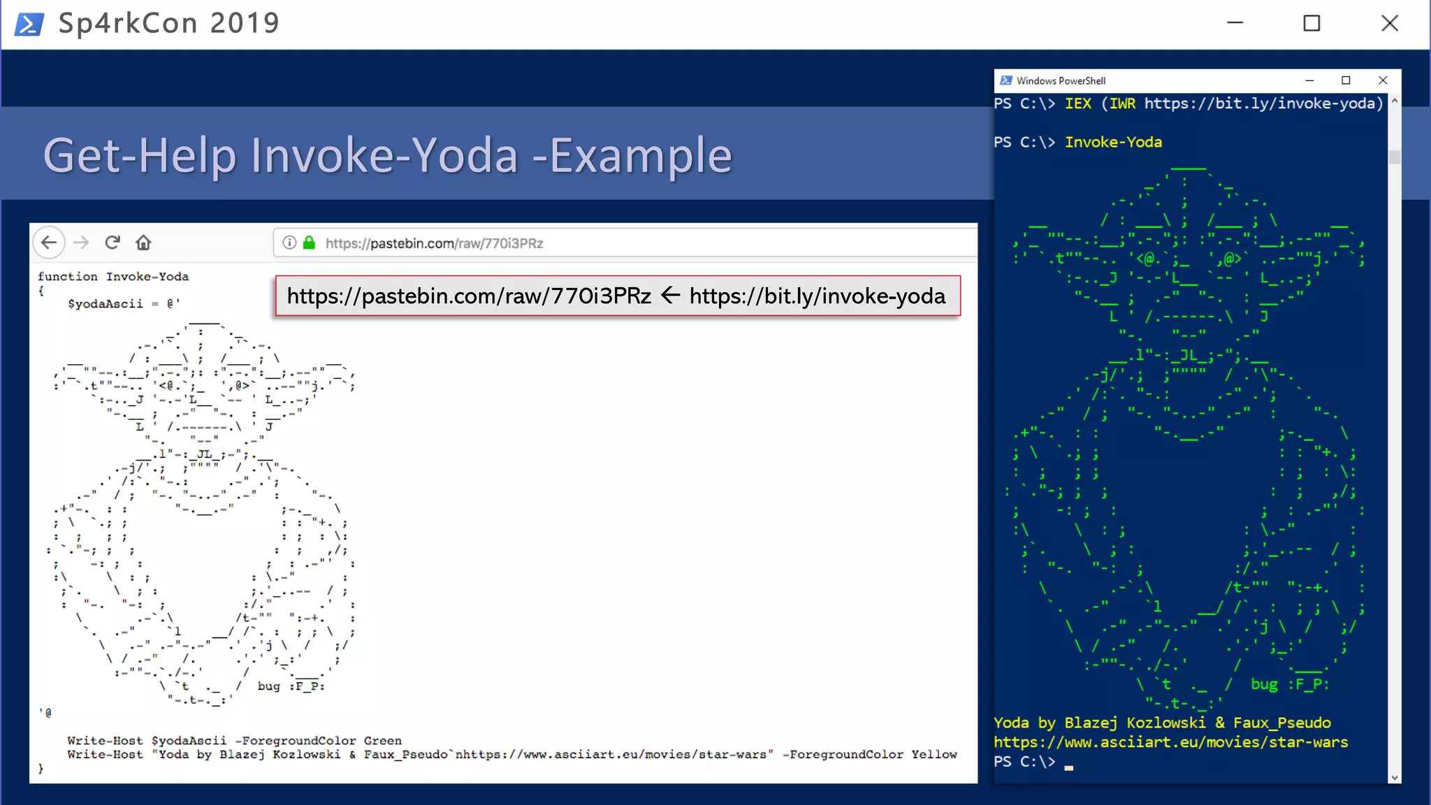This screenshot has width=1431, height=805.
Task: Click the 'Windows PowerShell' title text
Action: point(1061,80)
